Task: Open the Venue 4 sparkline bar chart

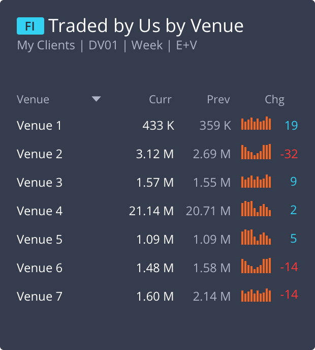Action: [x=256, y=209]
